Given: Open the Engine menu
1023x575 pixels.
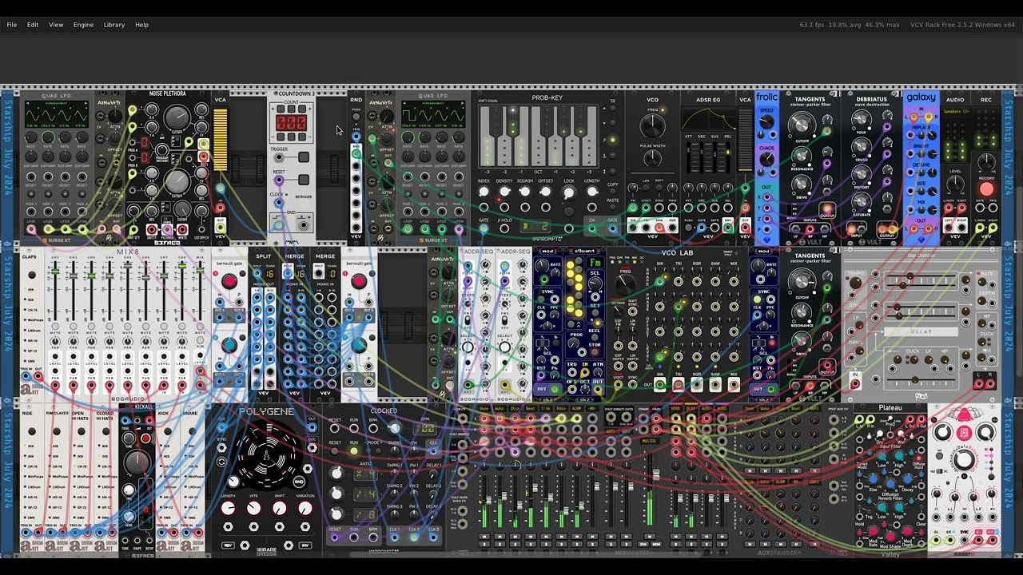Looking at the screenshot, I should [84, 25].
